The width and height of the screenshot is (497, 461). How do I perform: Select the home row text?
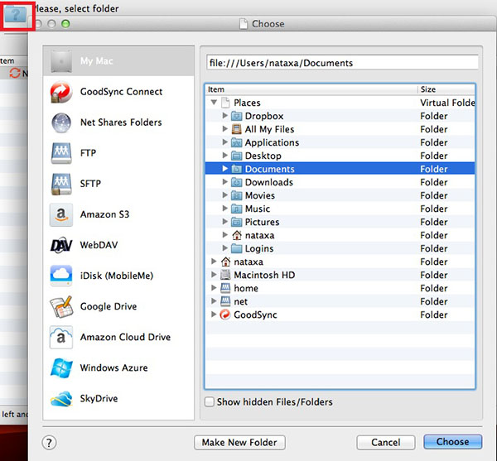[x=246, y=289]
